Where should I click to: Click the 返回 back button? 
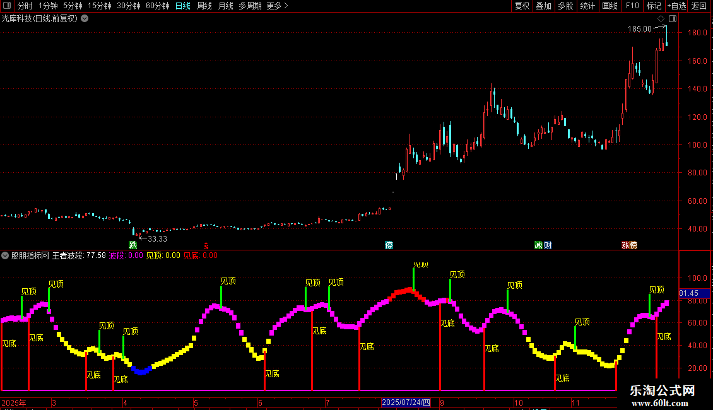coord(699,6)
